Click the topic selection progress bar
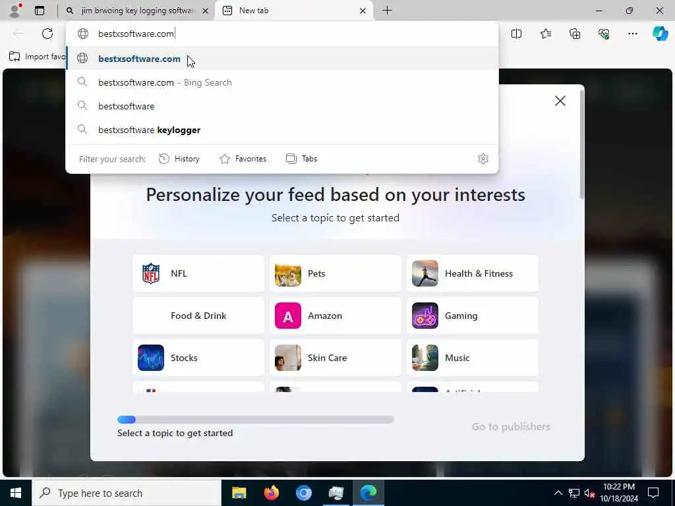The image size is (675, 506). (256, 420)
